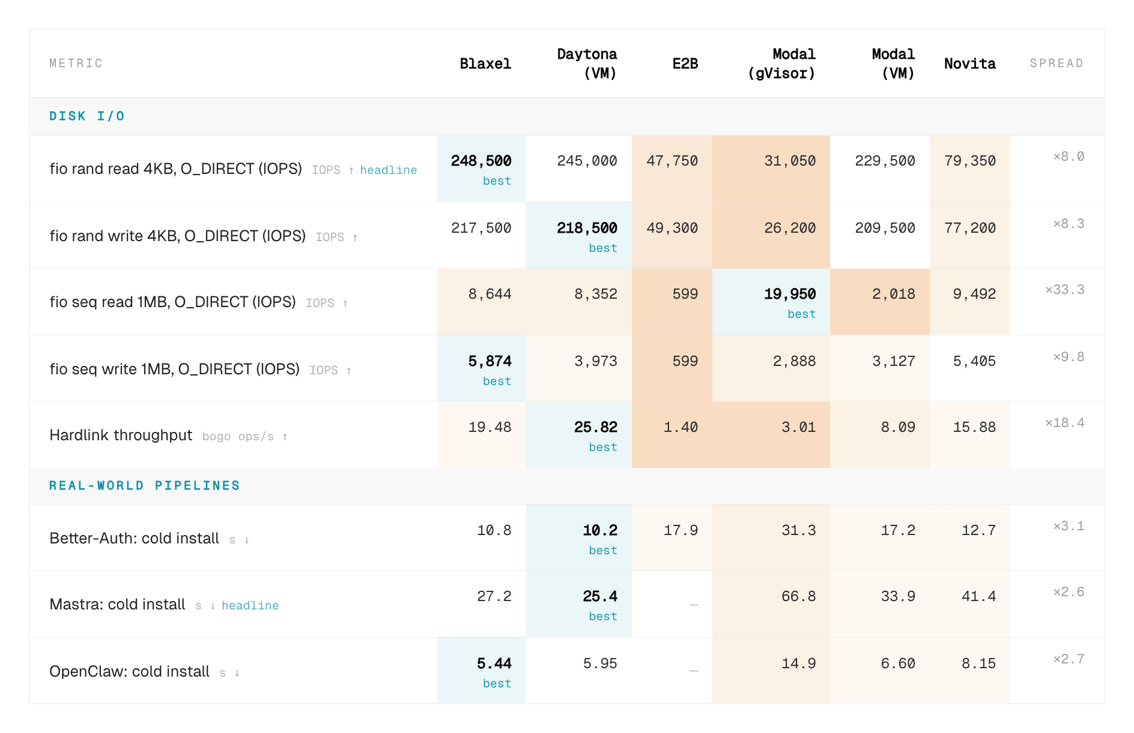
Task: Click the Hardlink throughput row label
Action: coord(121,435)
